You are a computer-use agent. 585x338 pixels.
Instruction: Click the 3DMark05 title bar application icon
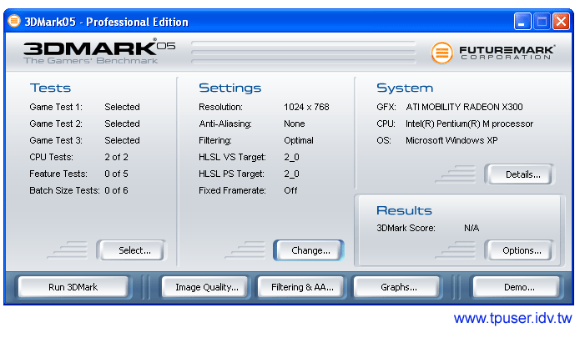point(15,22)
